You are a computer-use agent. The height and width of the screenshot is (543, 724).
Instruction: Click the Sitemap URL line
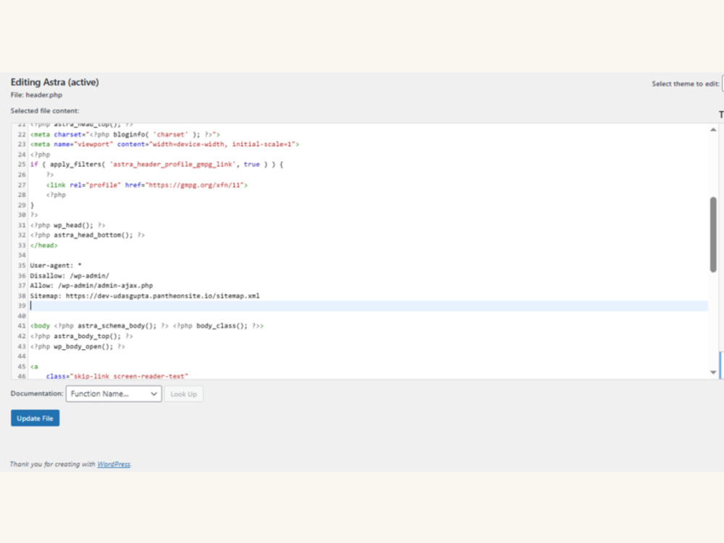pyautogui.click(x=145, y=295)
